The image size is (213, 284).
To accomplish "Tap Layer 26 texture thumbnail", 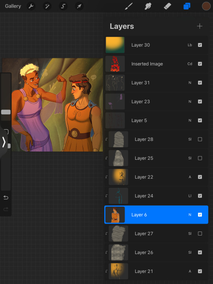I will point(118,252).
